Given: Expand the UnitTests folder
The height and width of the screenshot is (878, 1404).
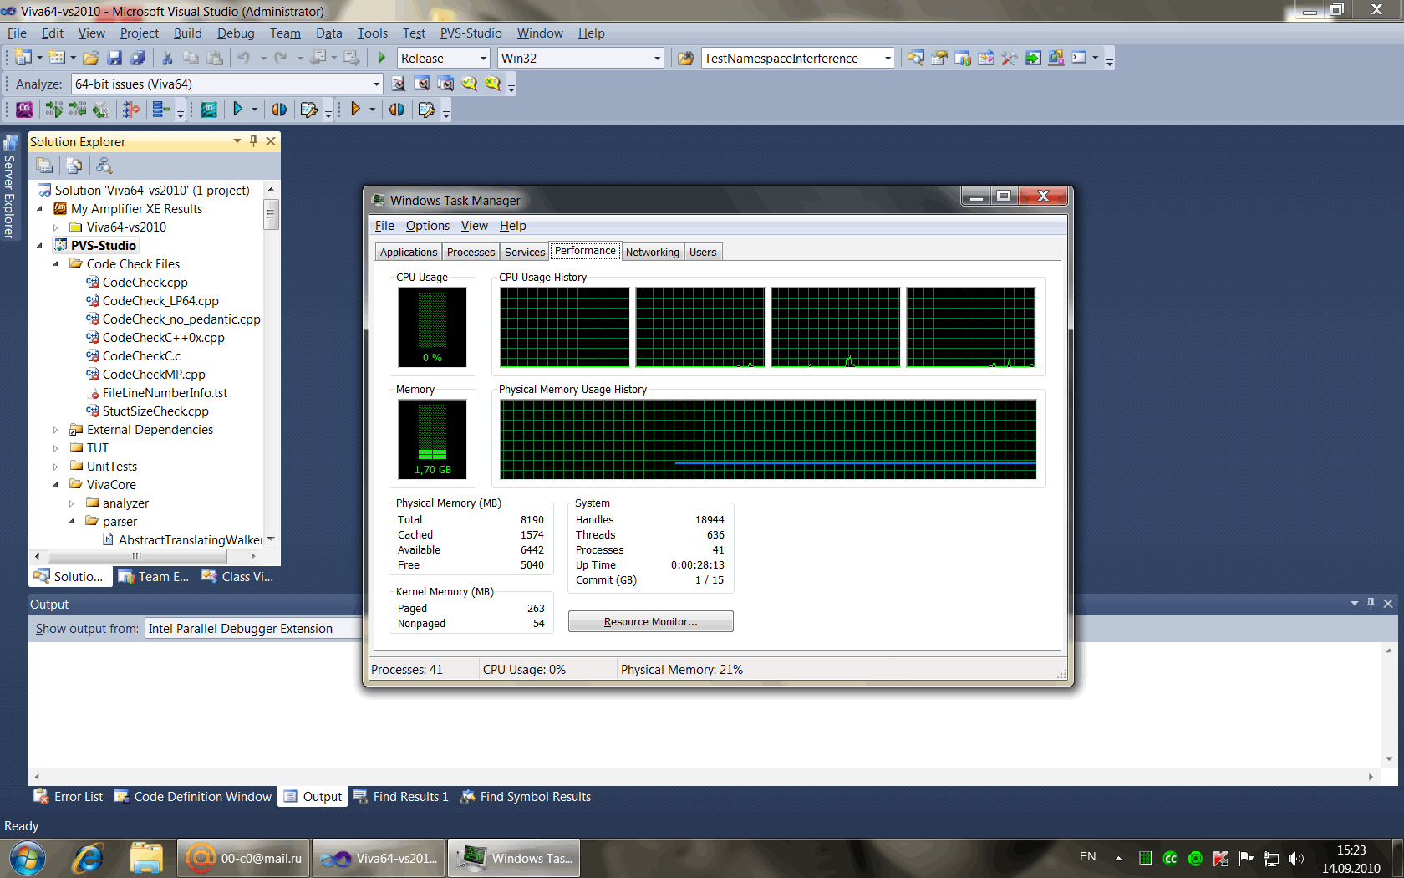Looking at the screenshot, I should [56, 467].
